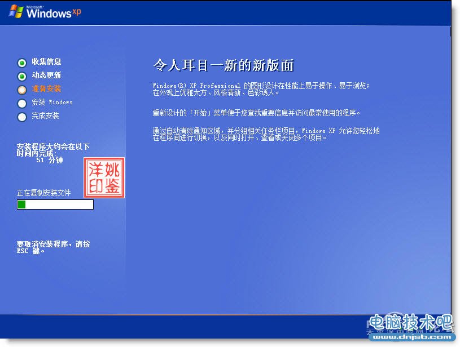This screenshot has width=460, height=347.
Task: Click the green checkmark beside 动态更新
Action: 21,75
